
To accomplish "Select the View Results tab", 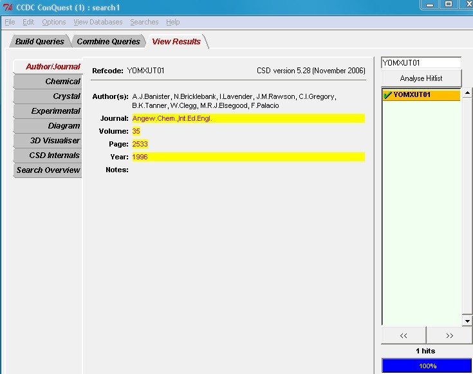I will [x=176, y=41].
